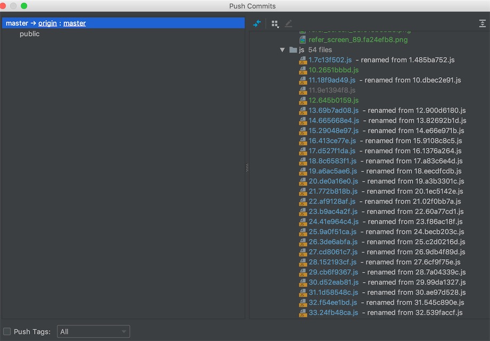
Task: Click the red close window button
Action: pyautogui.click(x=3, y=6)
